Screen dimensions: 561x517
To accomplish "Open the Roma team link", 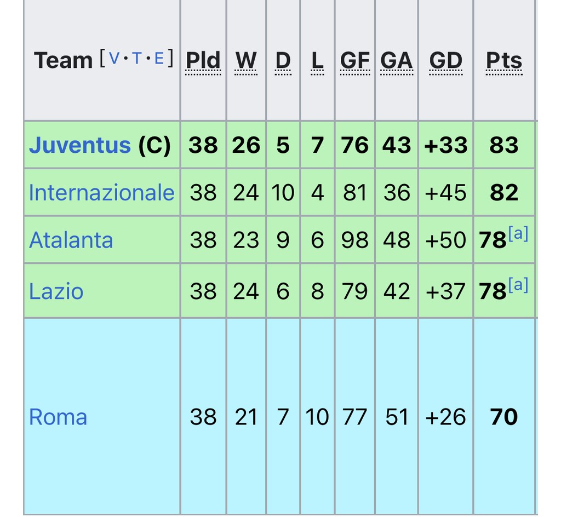I will tap(58, 417).
